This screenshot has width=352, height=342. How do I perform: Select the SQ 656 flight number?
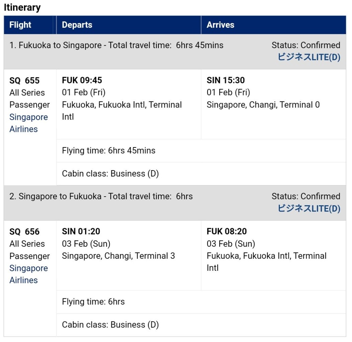click(x=24, y=232)
